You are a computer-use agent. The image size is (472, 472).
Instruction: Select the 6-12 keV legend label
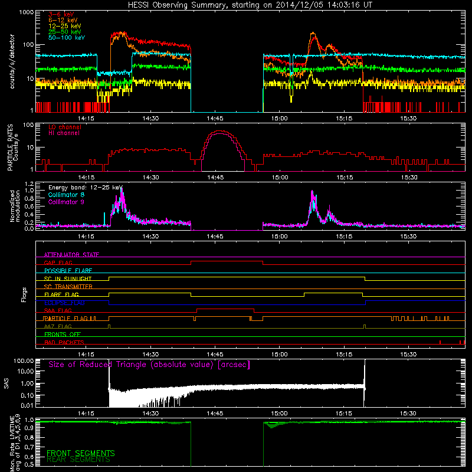point(63,20)
